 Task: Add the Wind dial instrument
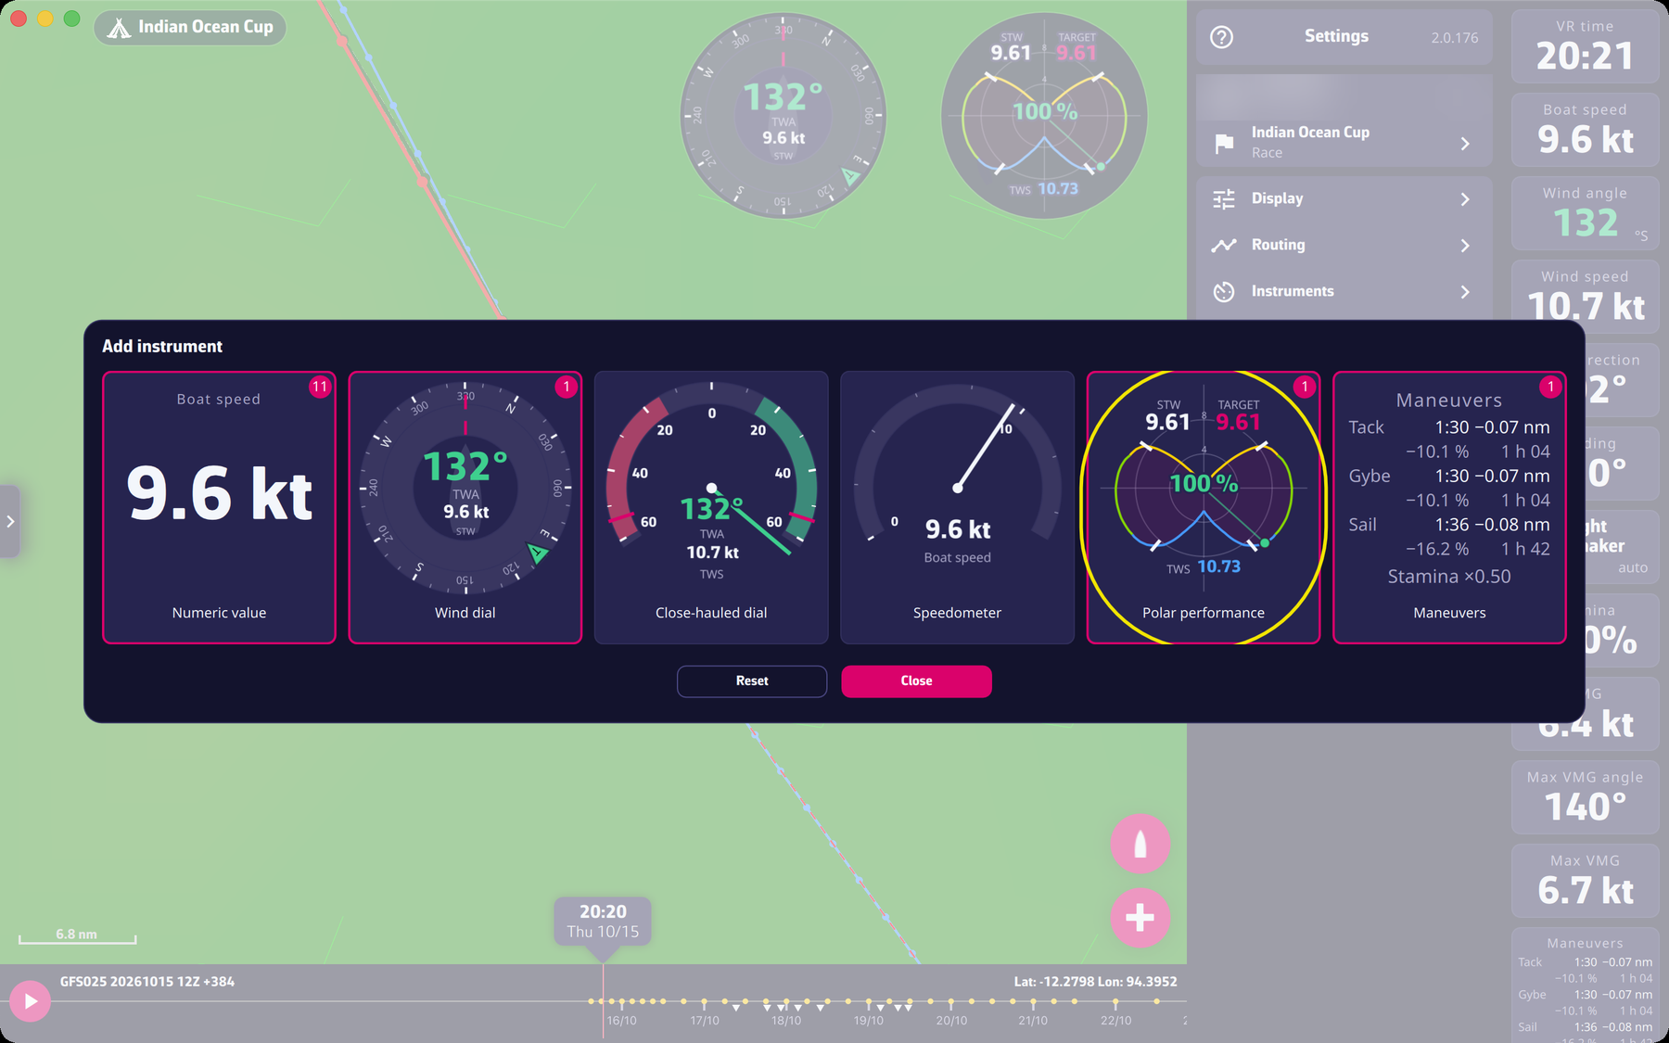[465, 507]
